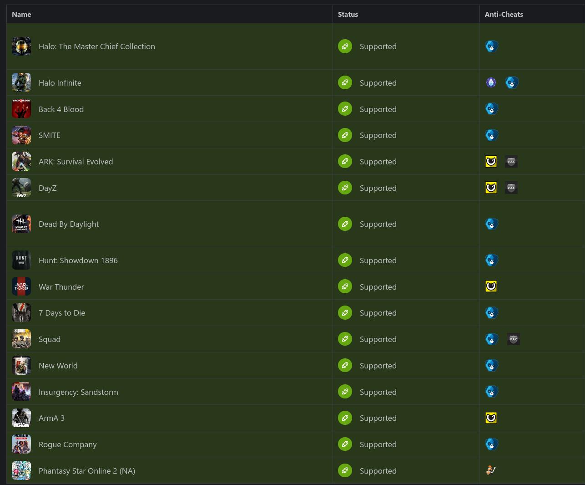This screenshot has width=585, height=485.
Task: Click Easy Anti-Cheat icon for Halo: The Master Chief Collection
Action: [491, 46]
